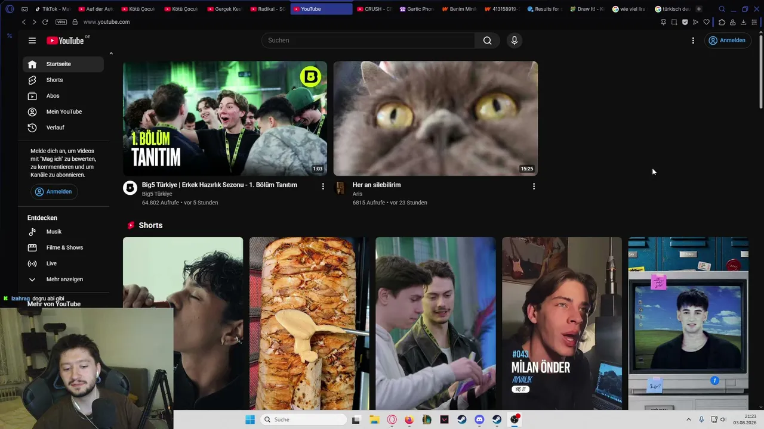Open the Milan Önder Short
Image resolution: width=764 pixels, height=429 pixels.
(x=562, y=324)
